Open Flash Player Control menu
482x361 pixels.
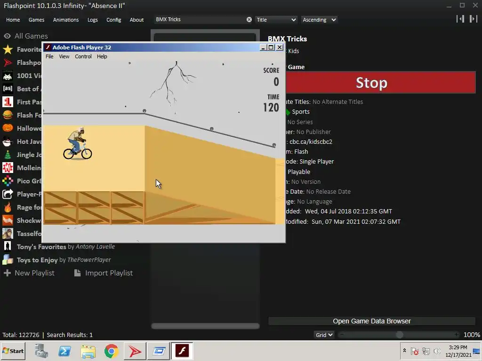point(83,56)
